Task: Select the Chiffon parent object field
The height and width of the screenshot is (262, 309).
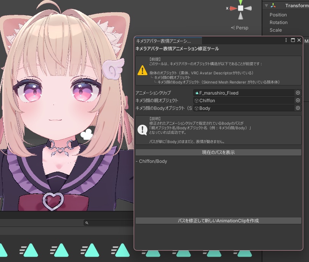Action: tap(244, 101)
